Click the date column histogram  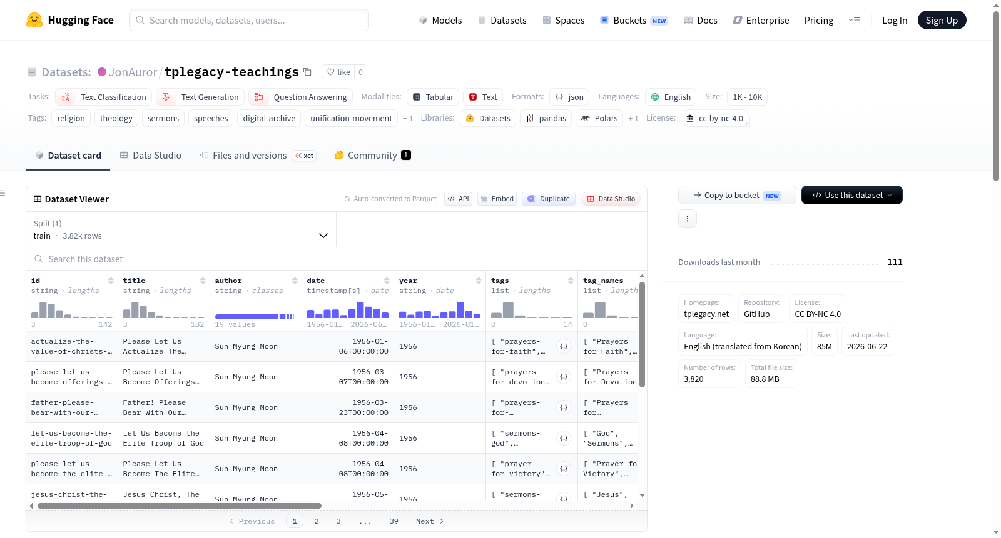click(348, 310)
